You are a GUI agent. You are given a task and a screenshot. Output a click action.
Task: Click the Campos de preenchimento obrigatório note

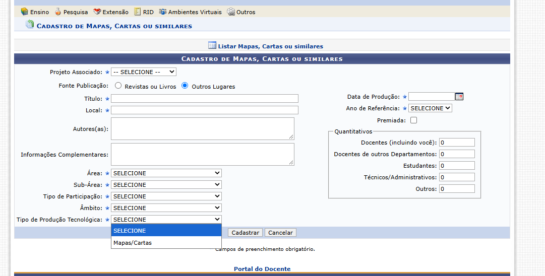(264, 249)
